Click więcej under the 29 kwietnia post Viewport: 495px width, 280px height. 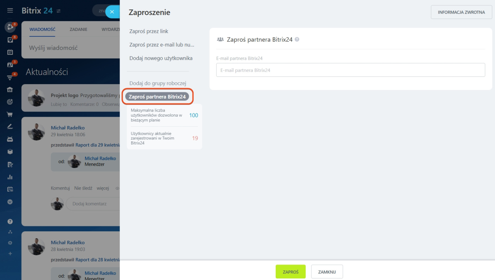click(x=102, y=188)
